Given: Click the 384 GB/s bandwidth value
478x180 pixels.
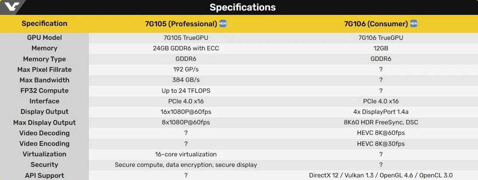Looking at the screenshot, I should coord(186,80).
